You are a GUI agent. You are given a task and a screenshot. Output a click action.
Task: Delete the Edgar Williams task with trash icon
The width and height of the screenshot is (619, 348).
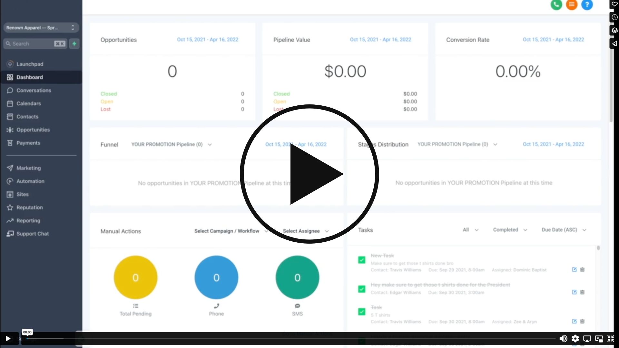[x=582, y=292]
